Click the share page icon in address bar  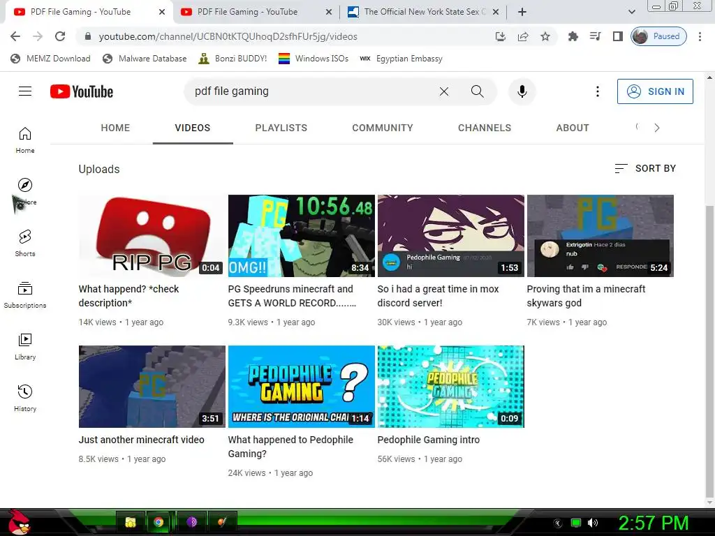point(522,36)
